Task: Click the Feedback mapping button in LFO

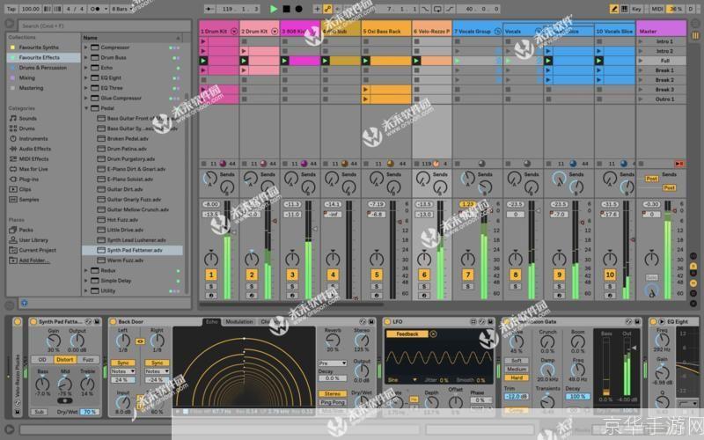Action: [x=407, y=334]
